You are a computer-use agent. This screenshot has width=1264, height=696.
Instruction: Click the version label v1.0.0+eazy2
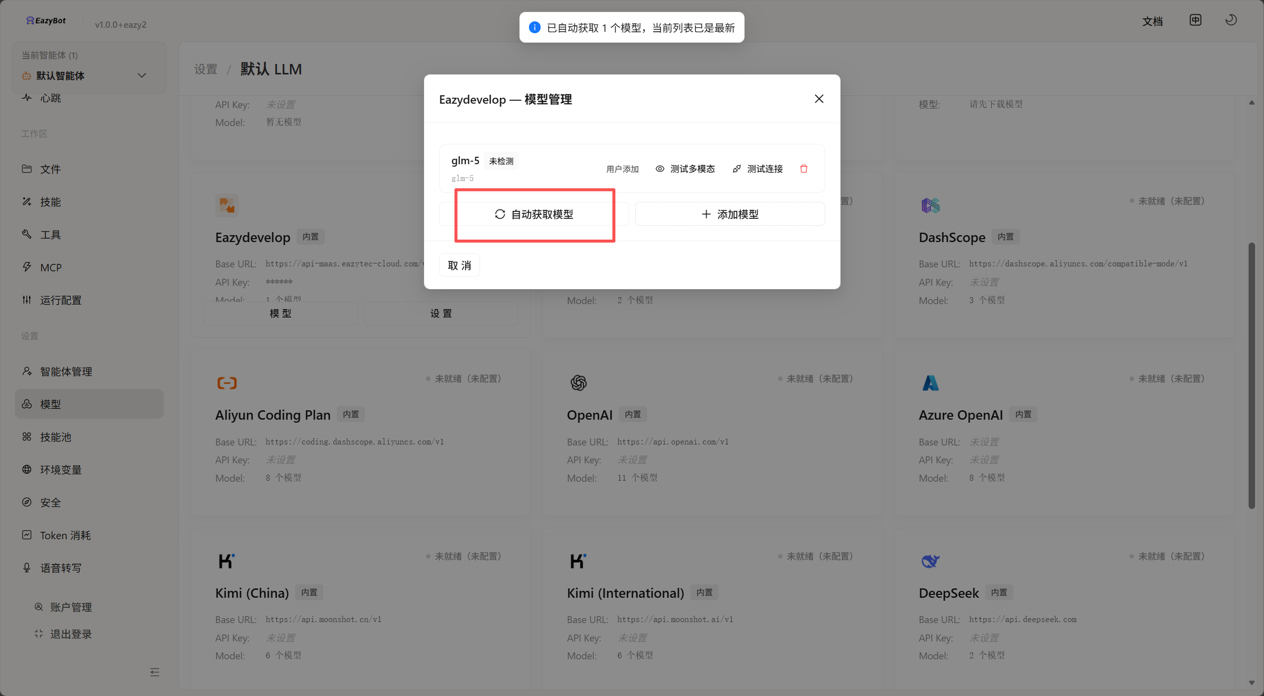(120, 24)
